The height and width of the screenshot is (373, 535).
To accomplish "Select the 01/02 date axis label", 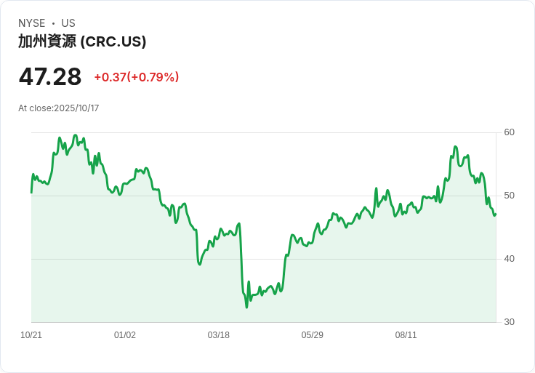I will pos(125,335).
